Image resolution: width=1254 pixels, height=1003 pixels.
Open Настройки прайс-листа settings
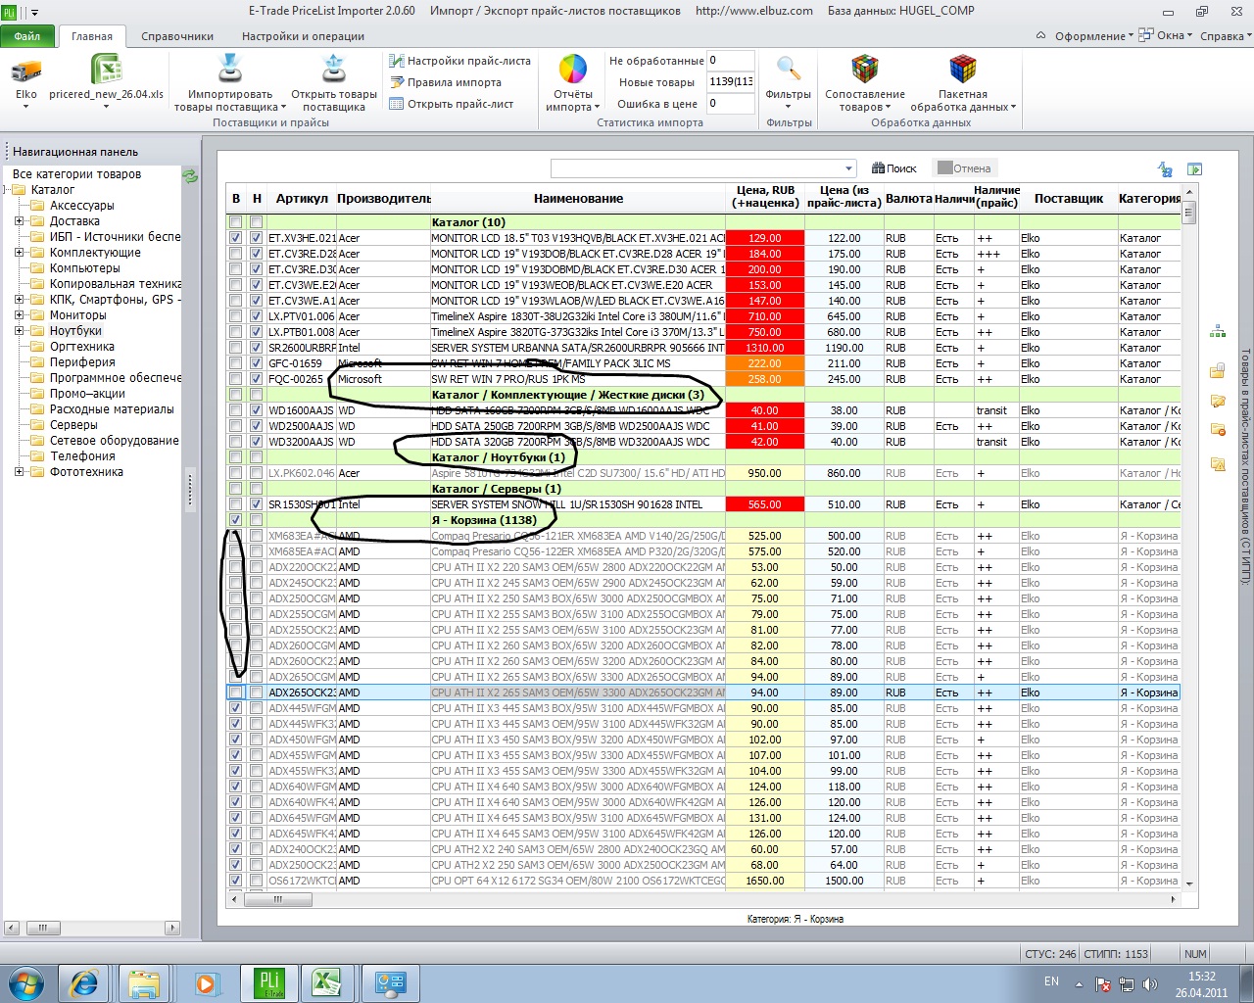459,61
